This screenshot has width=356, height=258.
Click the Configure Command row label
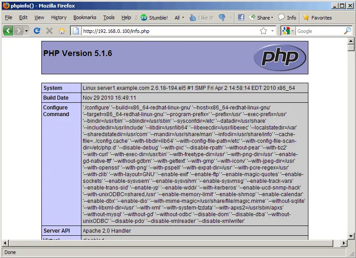click(x=56, y=111)
